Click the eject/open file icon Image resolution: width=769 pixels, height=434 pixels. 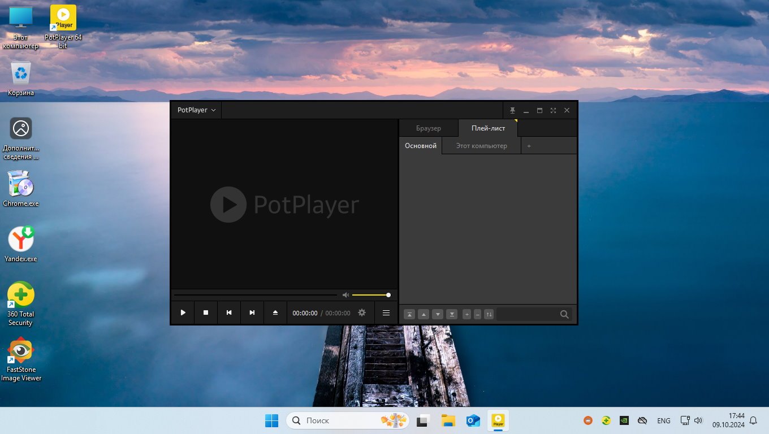275,313
